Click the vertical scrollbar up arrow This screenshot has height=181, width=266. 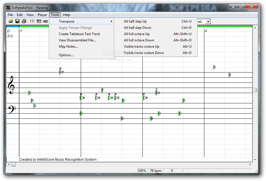[255, 27]
